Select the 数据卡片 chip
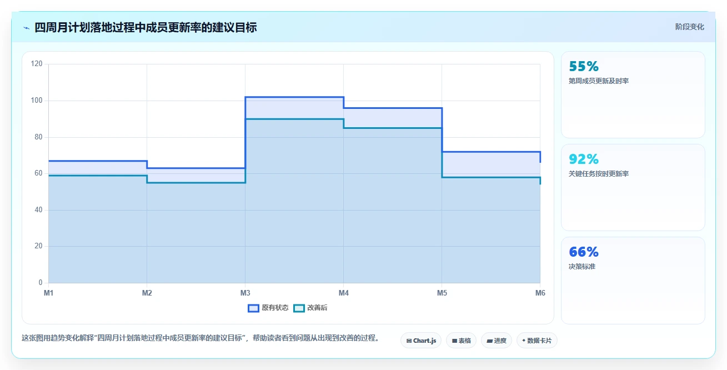The image size is (727, 370). pos(537,341)
